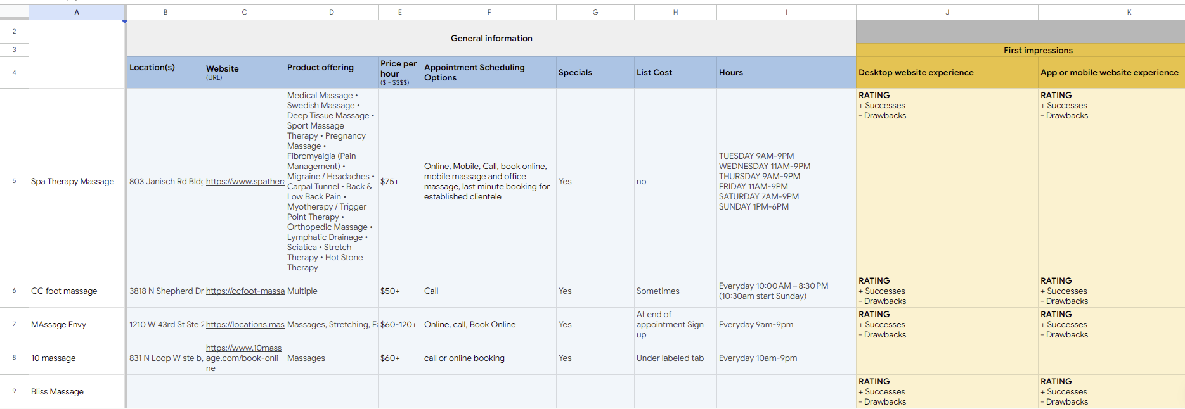Click the $75+ price cell
The image size is (1185, 409).
coord(400,181)
